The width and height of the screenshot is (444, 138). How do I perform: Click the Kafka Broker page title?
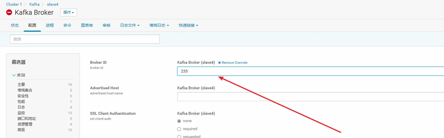[x=34, y=12]
